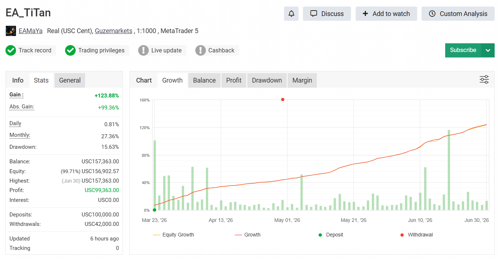Click the Trading privileges badge label
This screenshot has height=259, width=499.
pyautogui.click(x=101, y=51)
